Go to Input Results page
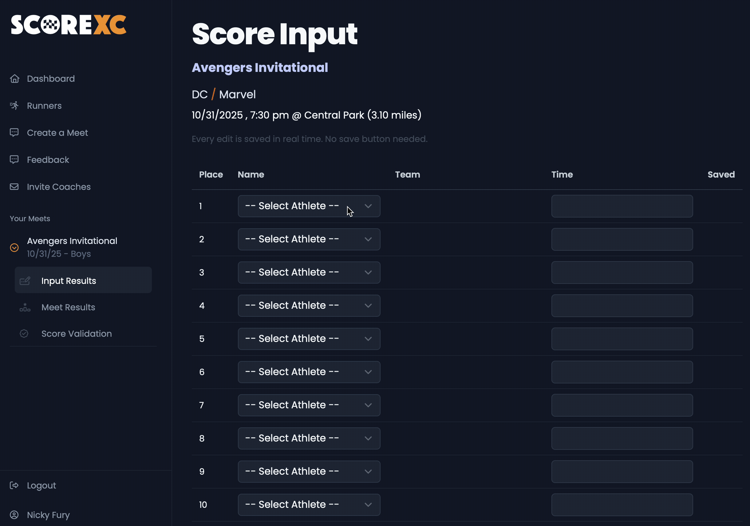 coord(69,281)
